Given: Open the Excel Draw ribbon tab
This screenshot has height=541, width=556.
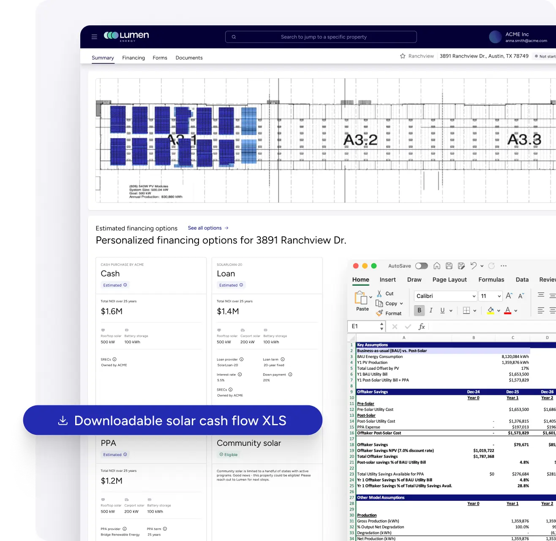Looking at the screenshot, I should (x=414, y=279).
